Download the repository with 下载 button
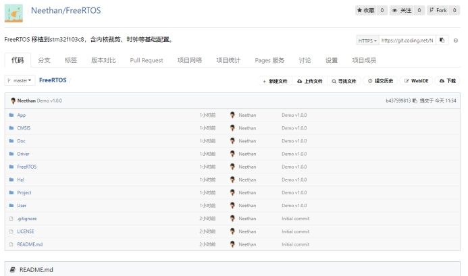Image resolution: width=468 pixels, height=276 pixels. 448,81
